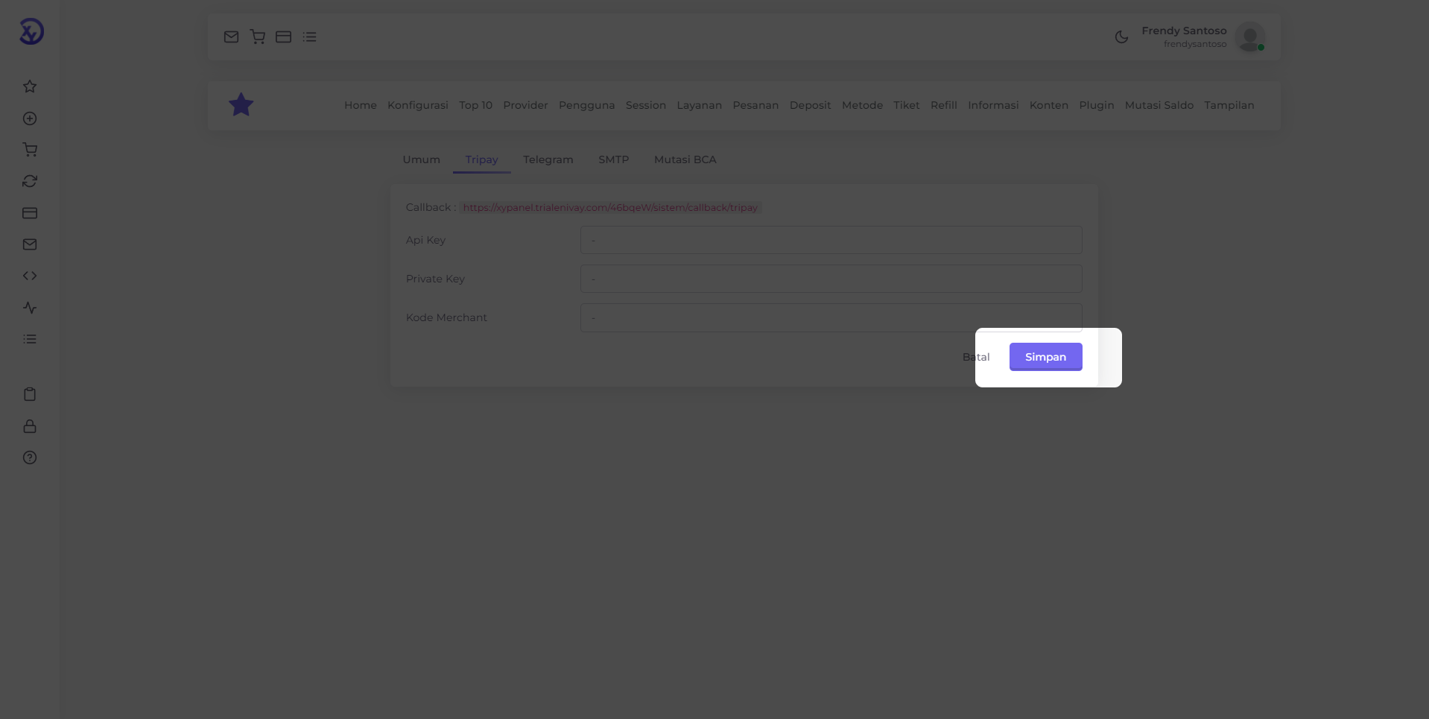Open Mutasi Saldo menu item
Screen dimensions: 1429x719
[1159, 105]
